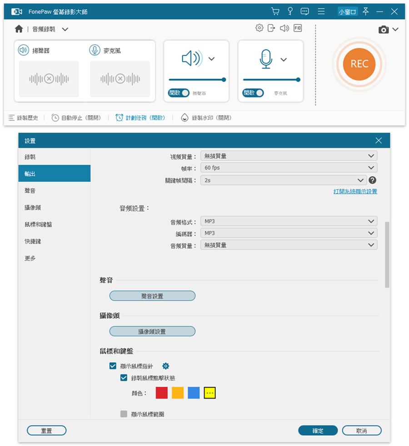Image resolution: width=409 pixels, height=446 pixels.
Task: Select the 更多 settings tab
Action: 55,258
